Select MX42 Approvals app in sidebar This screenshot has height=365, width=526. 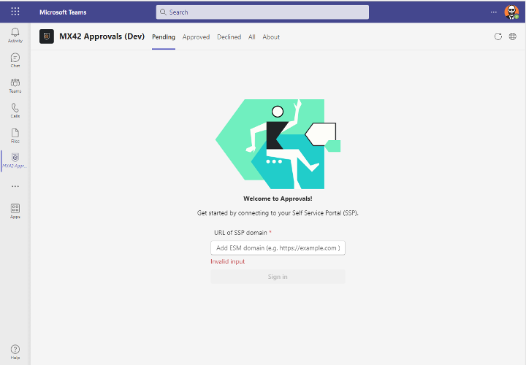(15, 161)
